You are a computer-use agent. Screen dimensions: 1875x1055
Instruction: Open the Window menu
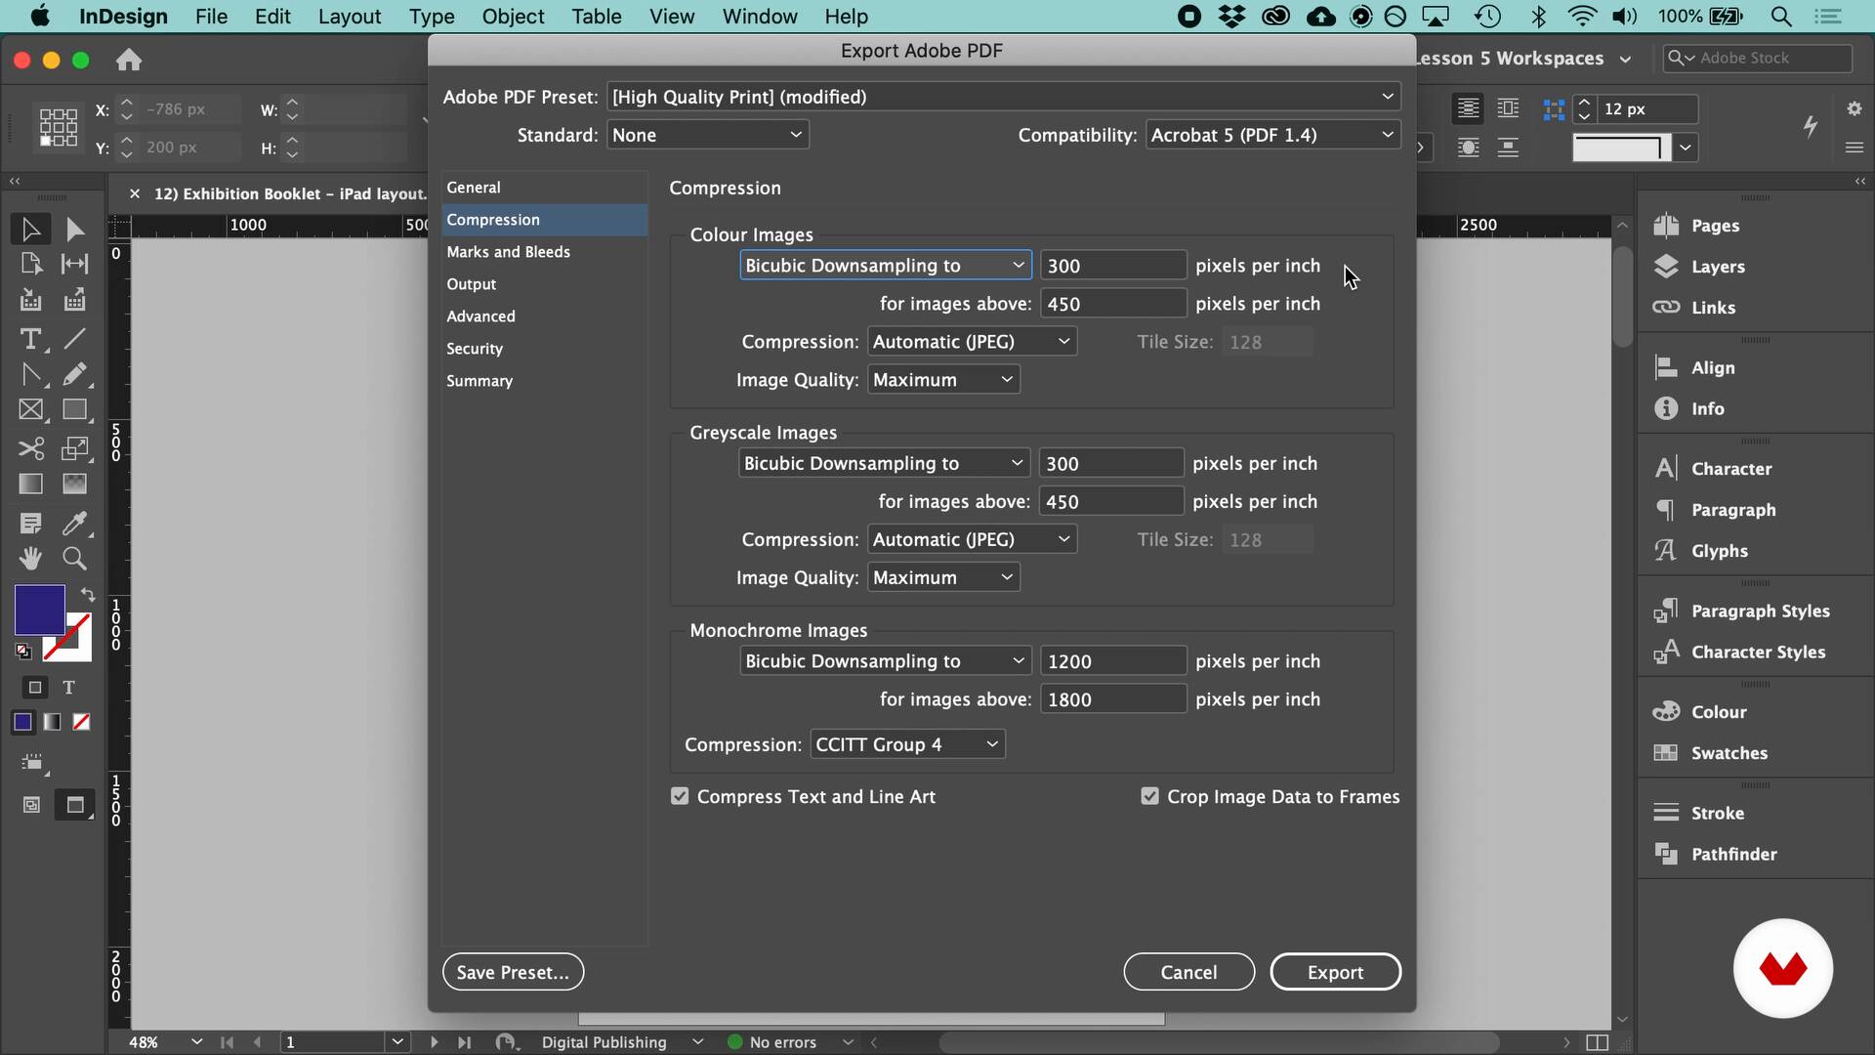(x=760, y=17)
